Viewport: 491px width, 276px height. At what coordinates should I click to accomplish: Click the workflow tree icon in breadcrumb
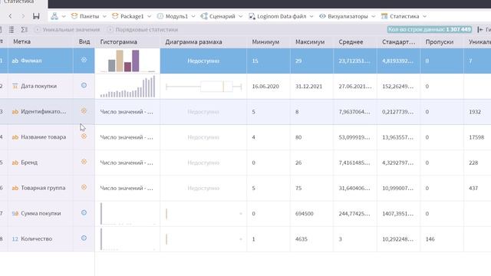54,16
